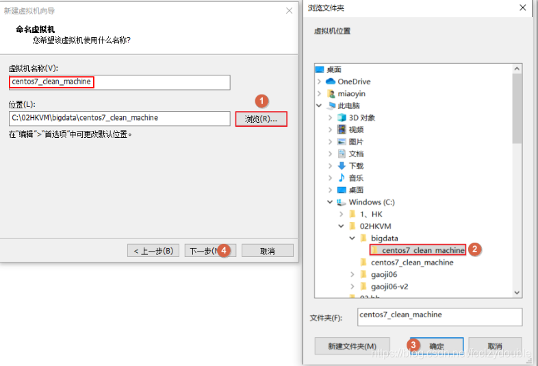Click the folder tree scroll up arrow
538x366 pixels.
[x=517, y=69]
